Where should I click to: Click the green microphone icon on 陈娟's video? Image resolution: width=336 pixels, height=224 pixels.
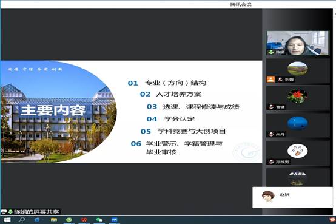tap(271, 52)
